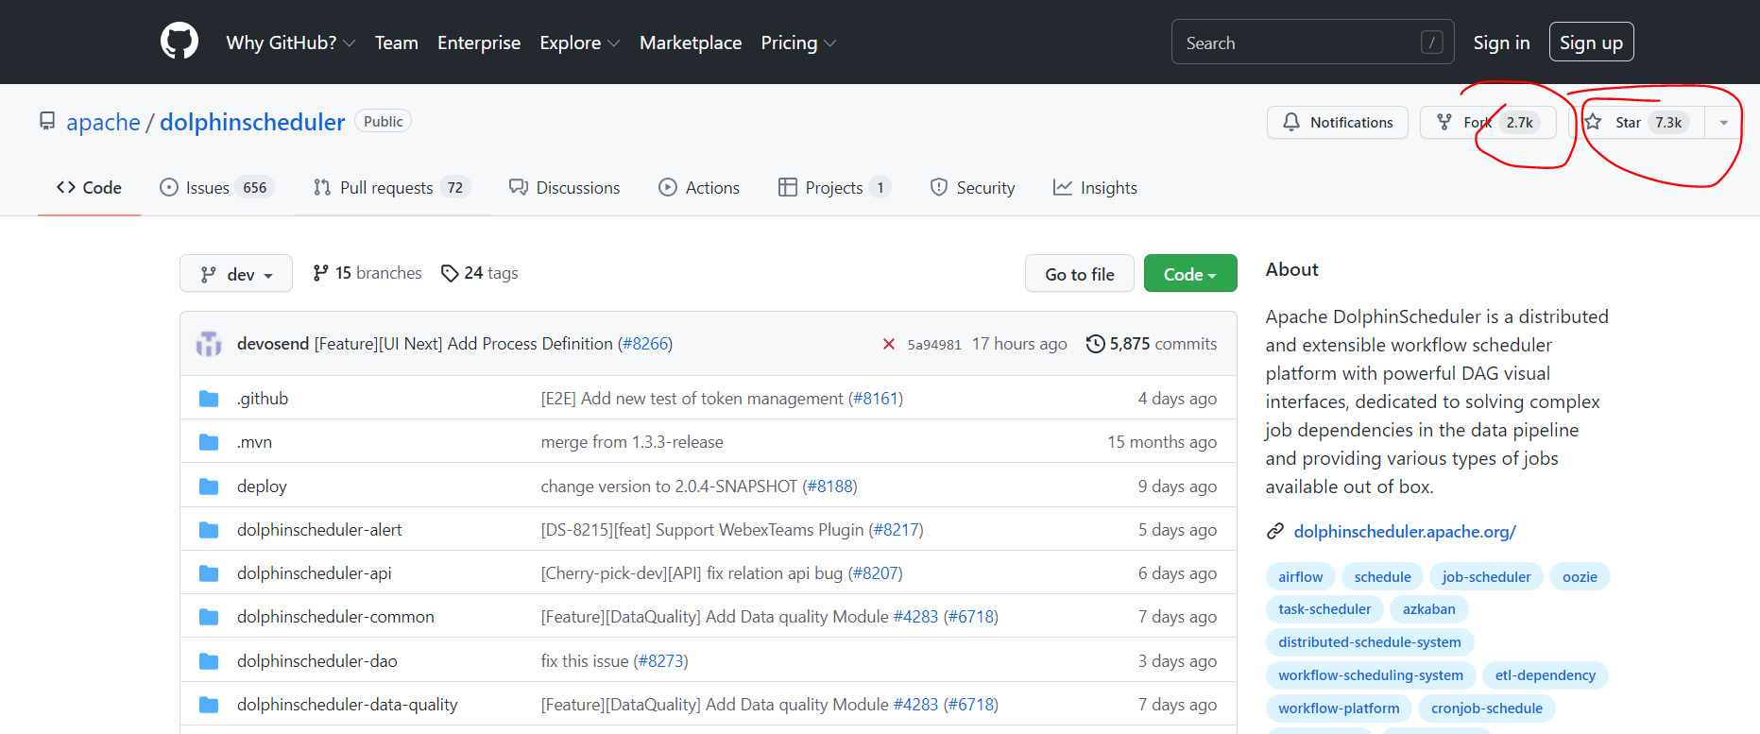The width and height of the screenshot is (1760, 734).
Task: Expand the Explore navigation menu
Action: pos(580,43)
